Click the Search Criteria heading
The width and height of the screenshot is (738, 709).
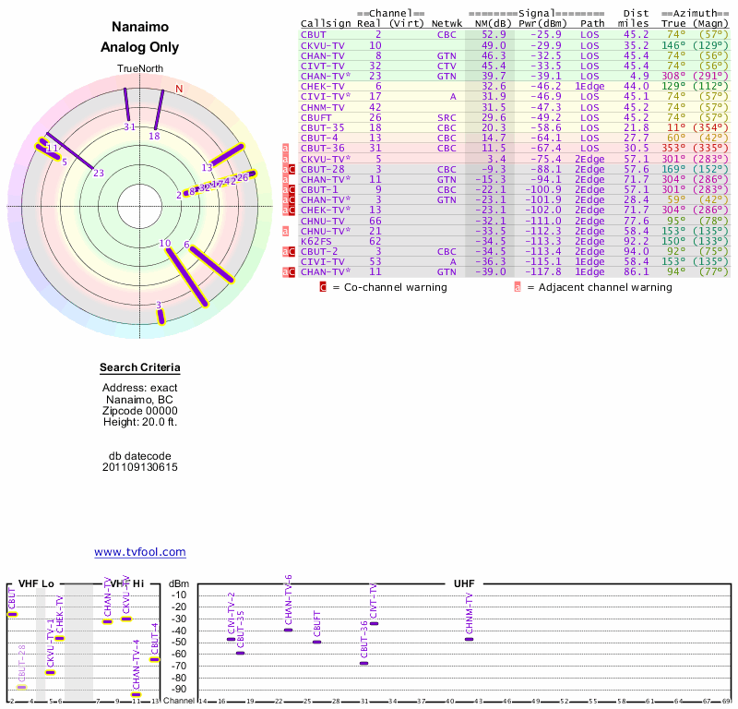point(140,367)
